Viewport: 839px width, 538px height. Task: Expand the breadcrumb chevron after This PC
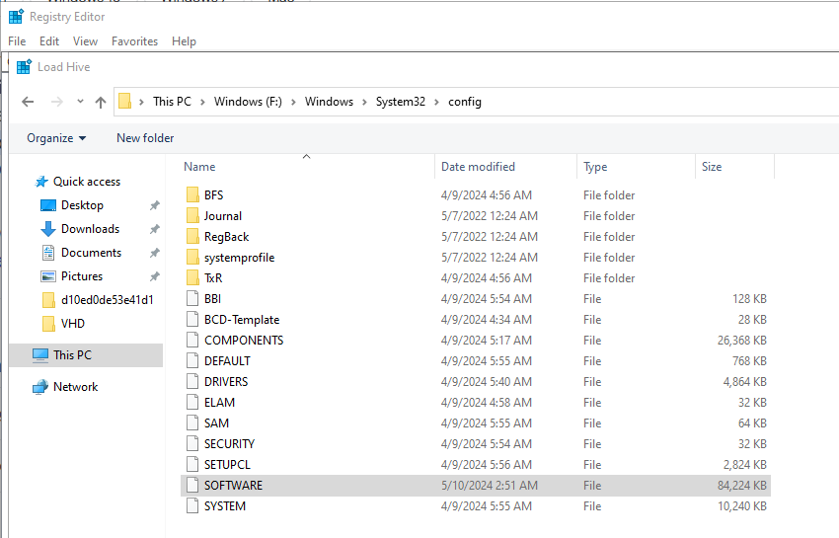click(x=202, y=102)
